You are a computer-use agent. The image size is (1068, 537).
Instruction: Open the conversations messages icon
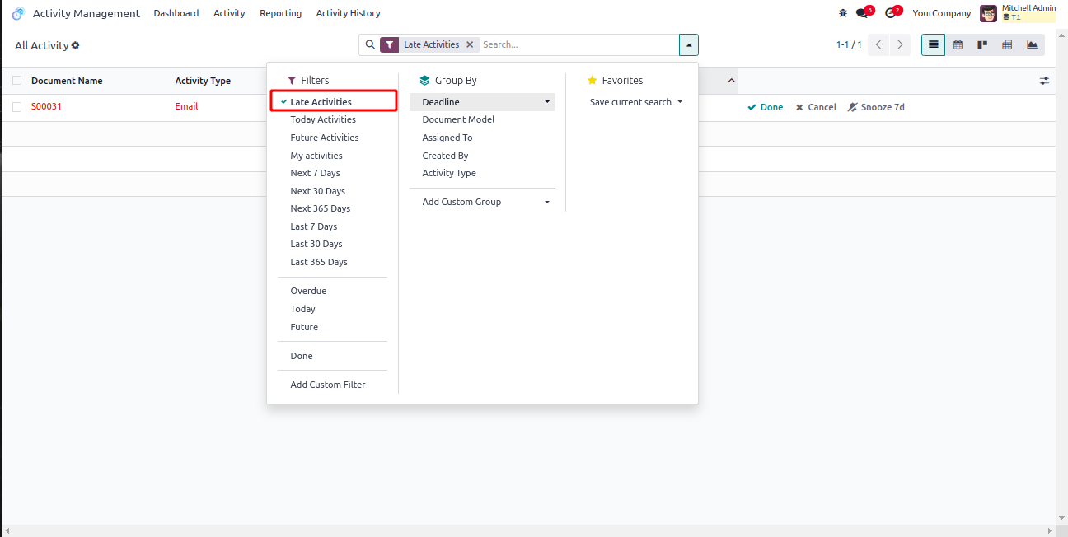click(x=861, y=13)
